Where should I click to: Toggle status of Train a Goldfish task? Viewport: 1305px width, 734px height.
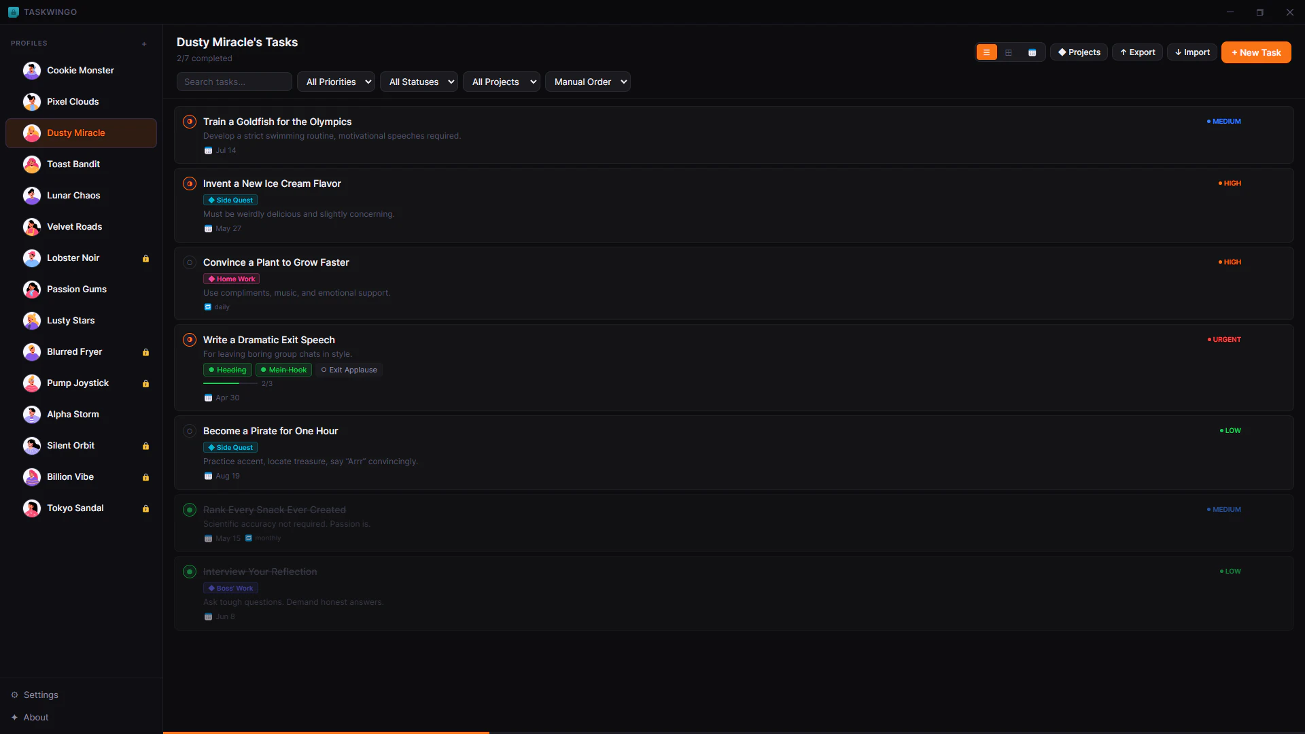(190, 122)
